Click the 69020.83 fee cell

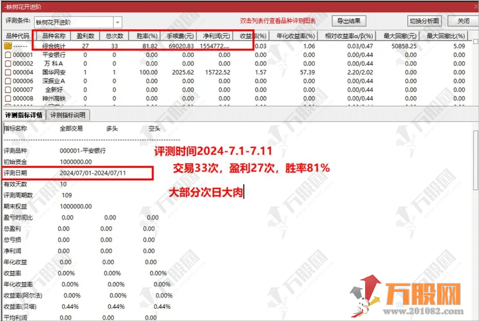[181, 46]
